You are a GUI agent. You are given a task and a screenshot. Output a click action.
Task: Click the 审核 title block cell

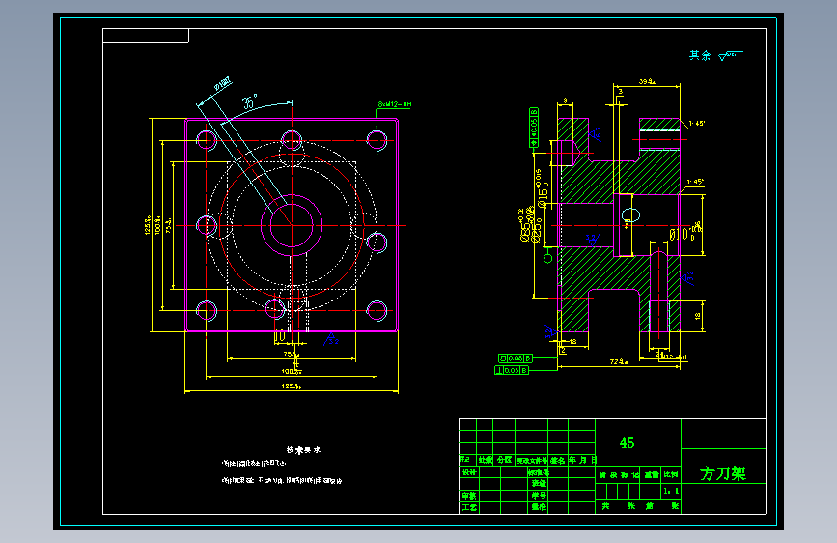click(469, 496)
